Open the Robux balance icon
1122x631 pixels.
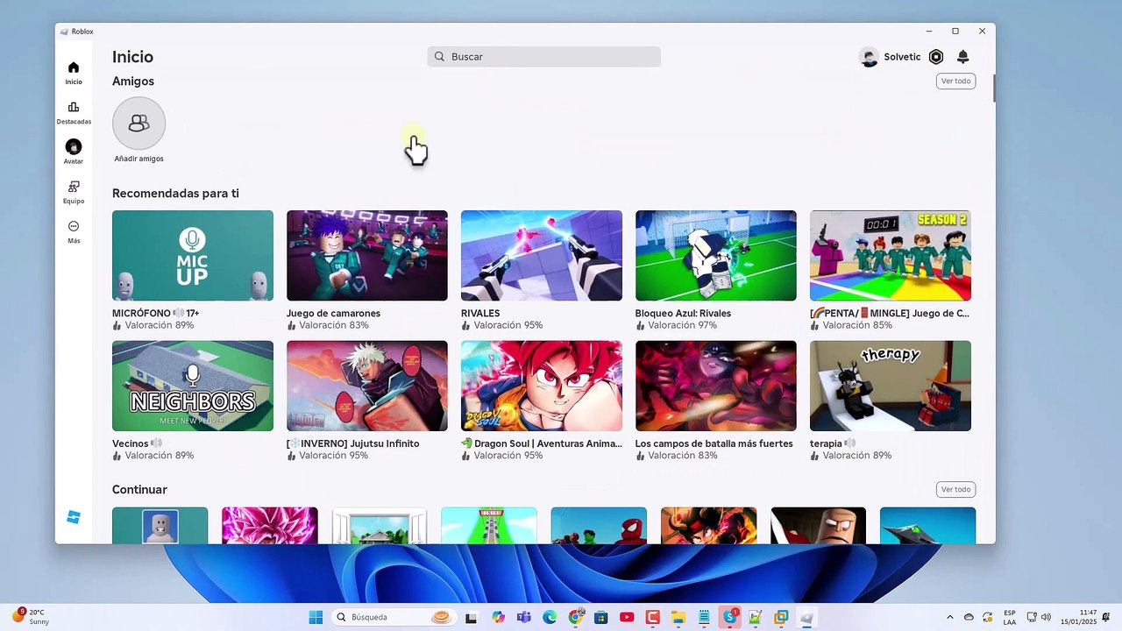[936, 57]
